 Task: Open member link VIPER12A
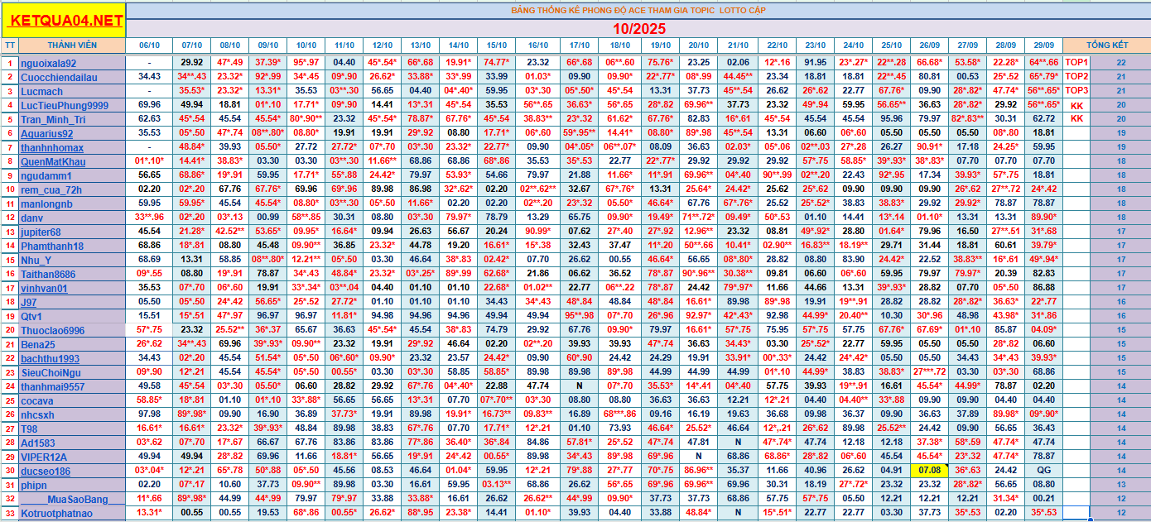(44, 457)
